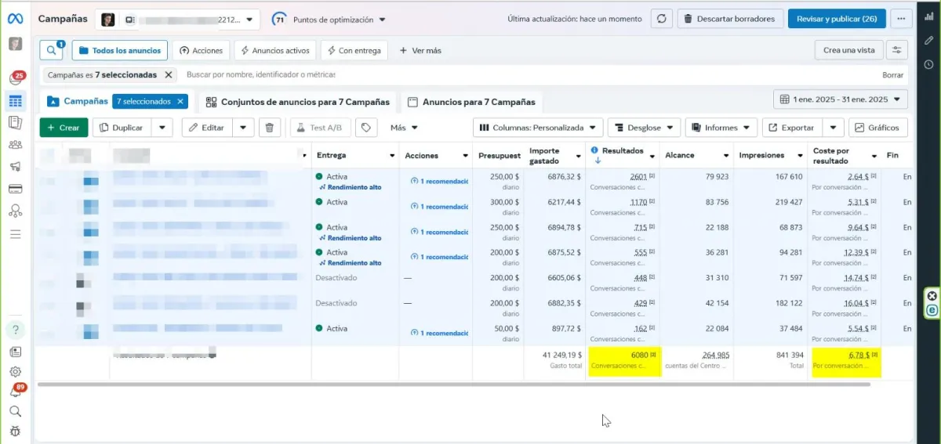Click the refresh data icon
Viewport: 941px width, 444px height.
[x=663, y=19]
